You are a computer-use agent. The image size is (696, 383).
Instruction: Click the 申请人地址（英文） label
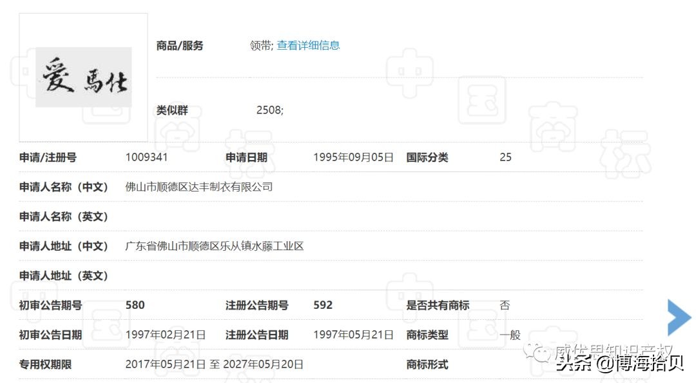pos(63,276)
